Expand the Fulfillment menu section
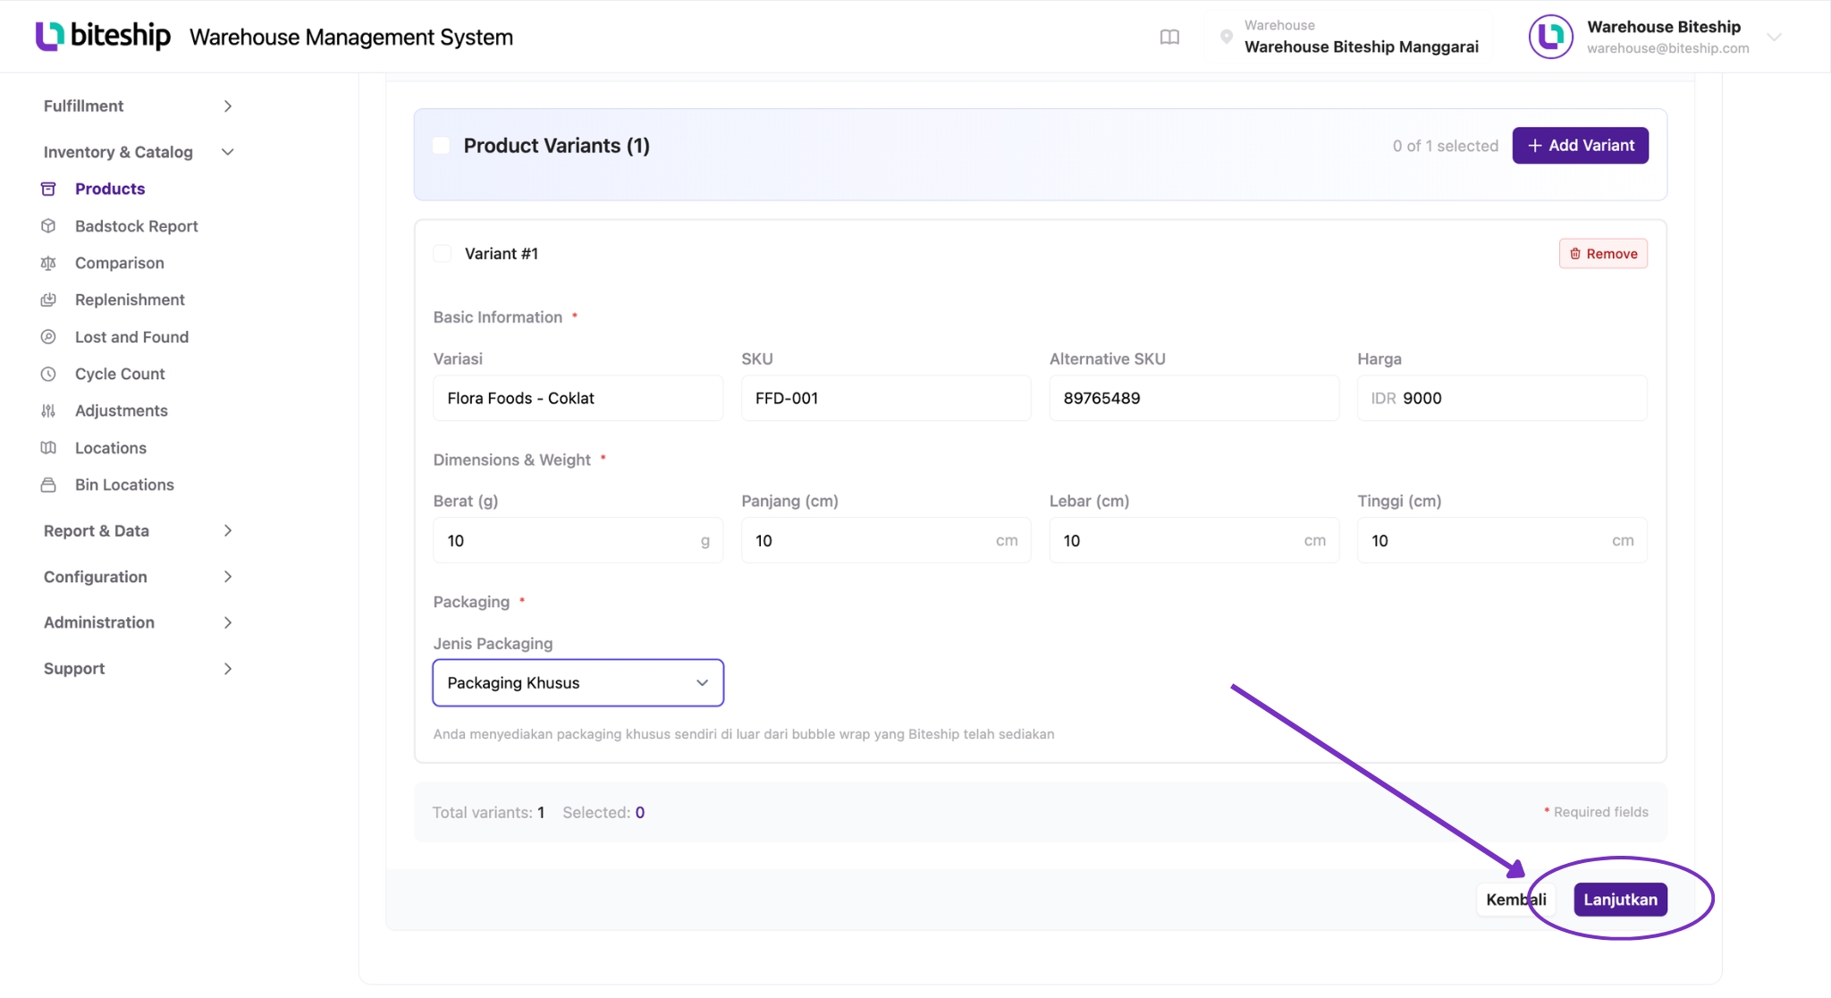1831x998 pixels. click(x=138, y=106)
